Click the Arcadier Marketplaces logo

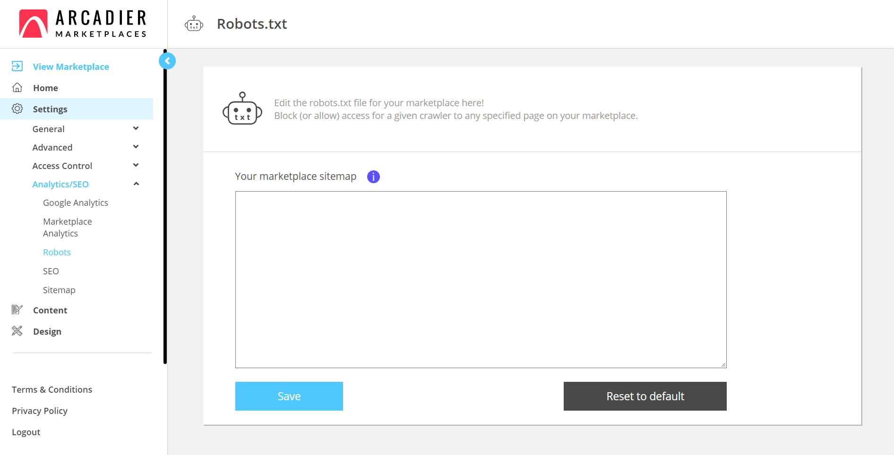pyautogui.click(x=83, y=24)
